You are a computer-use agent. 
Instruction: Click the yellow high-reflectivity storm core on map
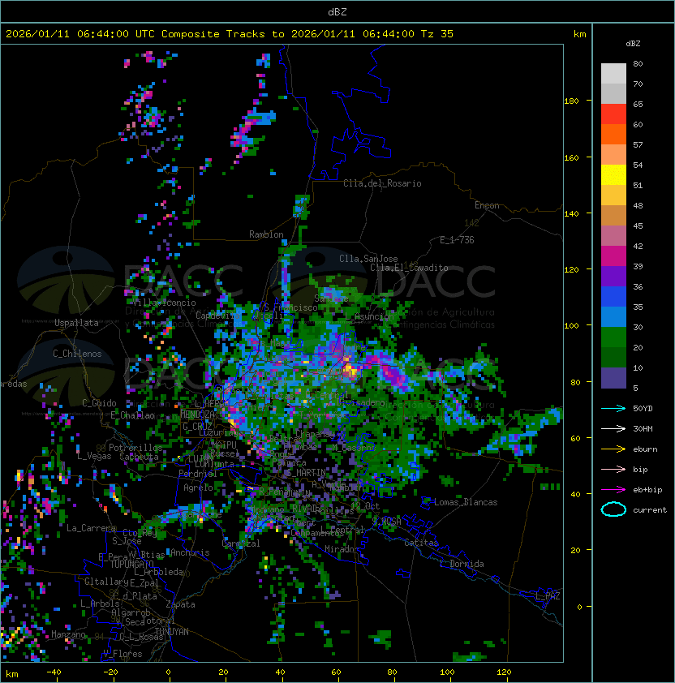pyautogui.click(x=350, y=370)
